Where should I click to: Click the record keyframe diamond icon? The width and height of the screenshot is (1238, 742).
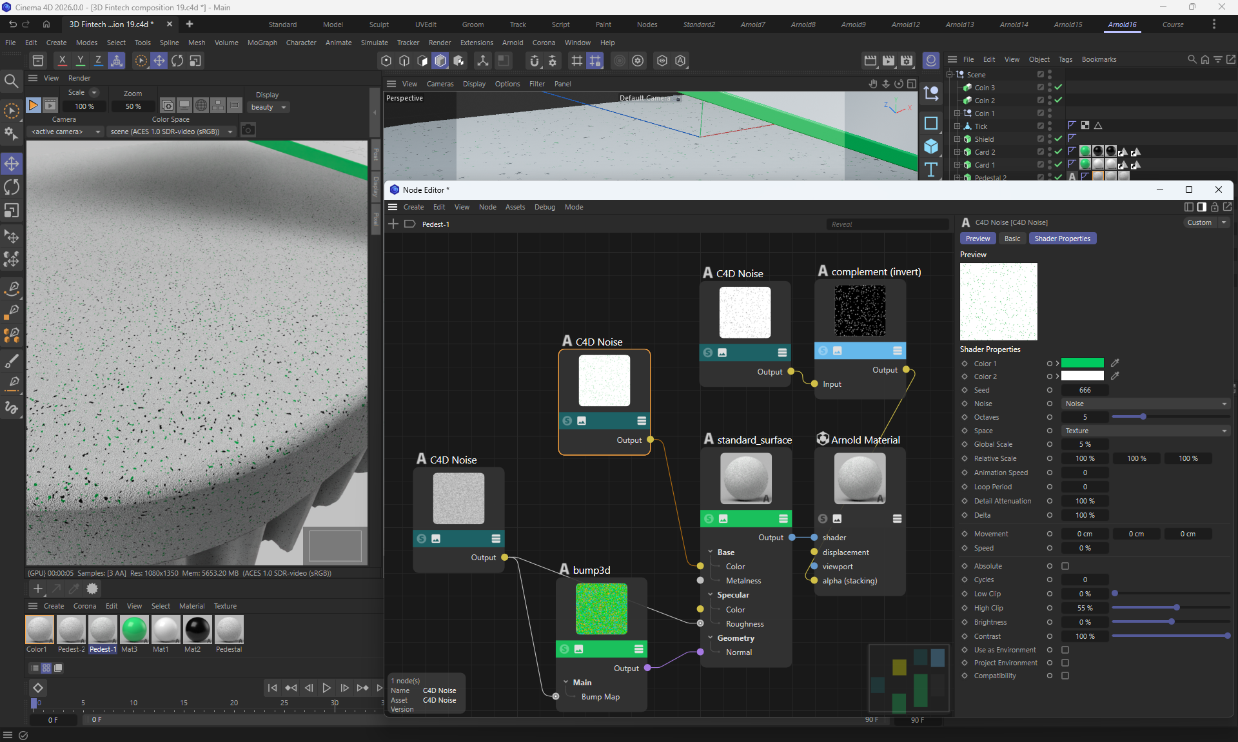[38, 688]
